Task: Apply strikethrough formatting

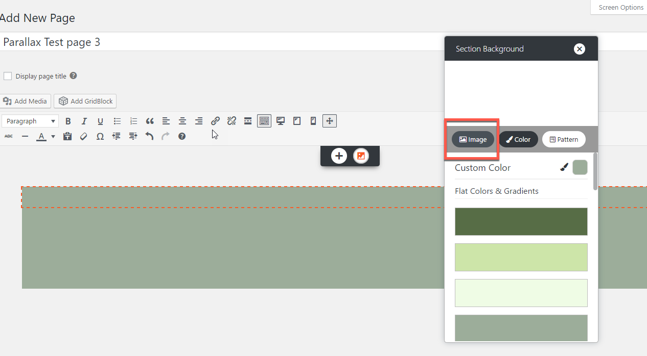Action: click(x=9, y=136)
